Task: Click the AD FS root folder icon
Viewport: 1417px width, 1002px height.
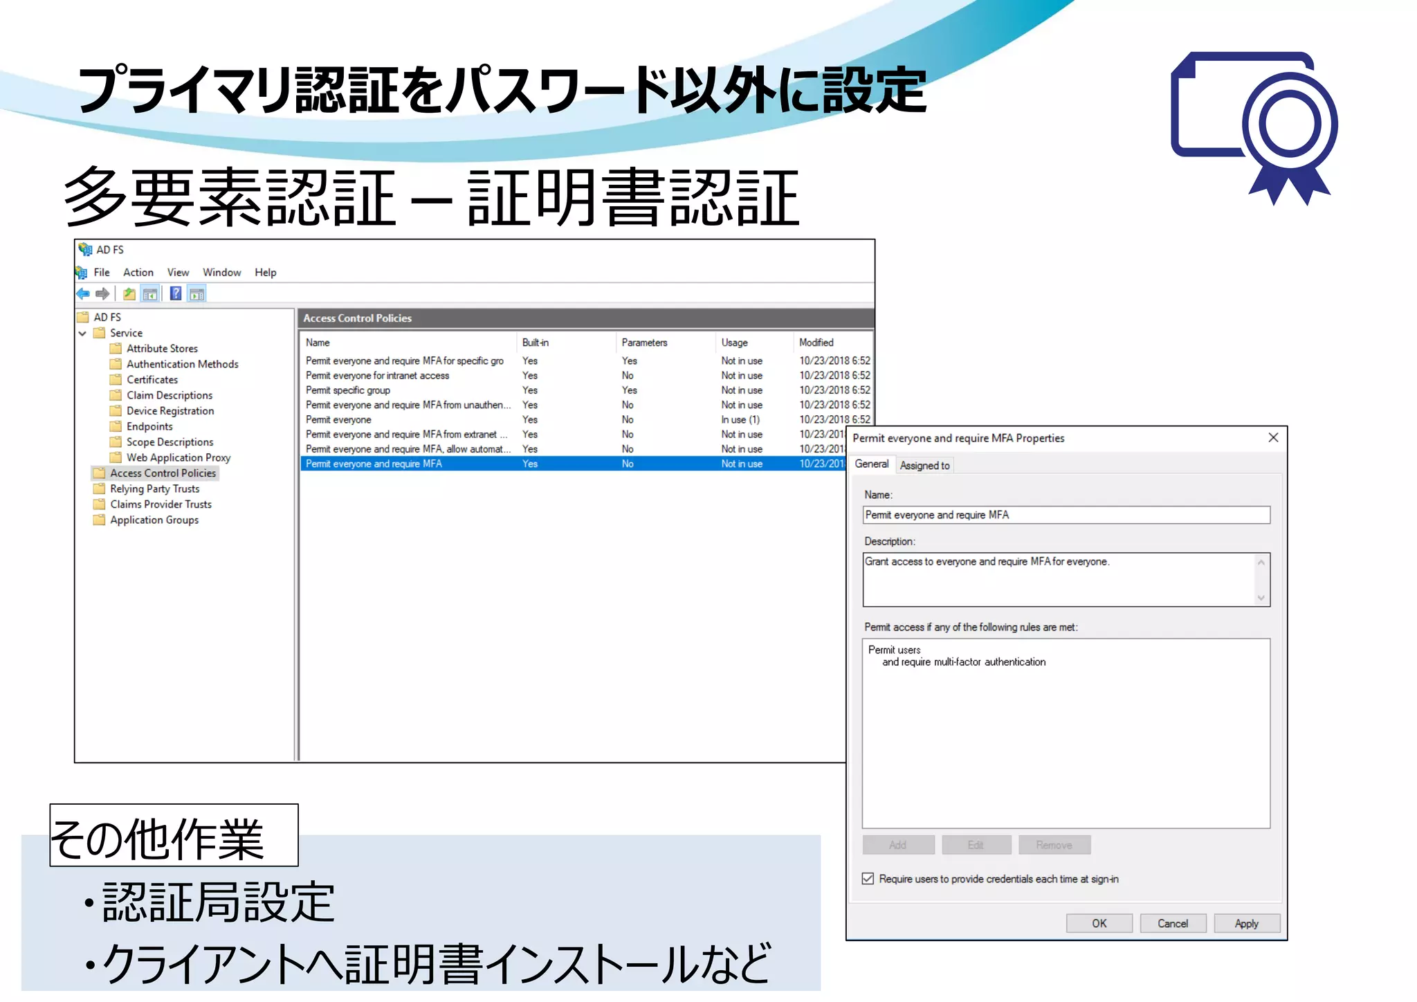Action: point(83,318)
